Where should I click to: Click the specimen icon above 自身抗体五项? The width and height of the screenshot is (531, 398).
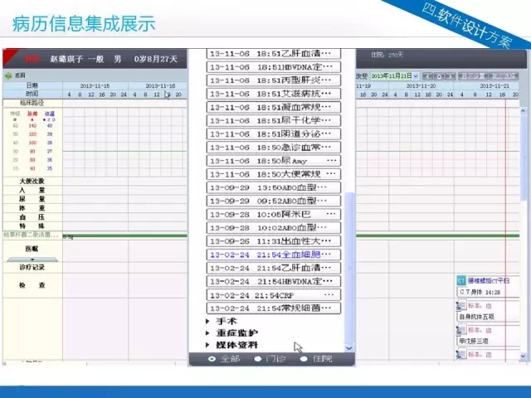click(461, 305)
